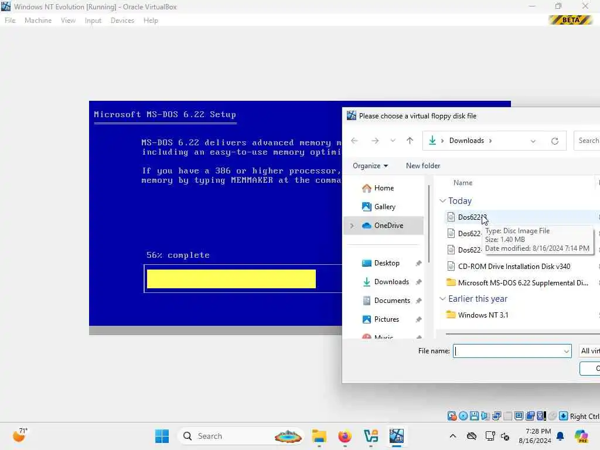
Task: Open the Devices menu
Action: pyautogui.click(x=122, y=21)
